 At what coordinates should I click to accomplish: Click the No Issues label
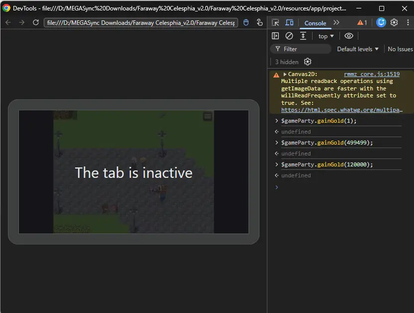tap(400, 49)
